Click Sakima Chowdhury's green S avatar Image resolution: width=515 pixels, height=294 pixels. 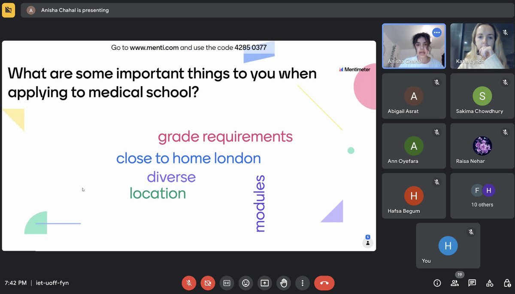tap(482, 96)
